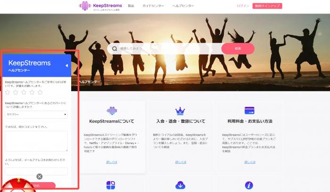
Task: Click the pink 検索 button
Action: pyautogui.click(x=238, y=48)
